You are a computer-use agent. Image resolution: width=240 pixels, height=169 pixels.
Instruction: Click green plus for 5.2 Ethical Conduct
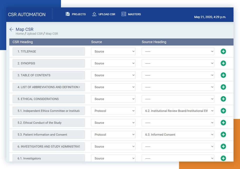(223, 122)
